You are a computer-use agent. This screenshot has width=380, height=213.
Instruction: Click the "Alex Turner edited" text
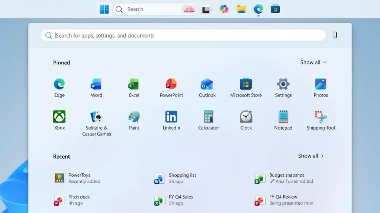[294, 181]
